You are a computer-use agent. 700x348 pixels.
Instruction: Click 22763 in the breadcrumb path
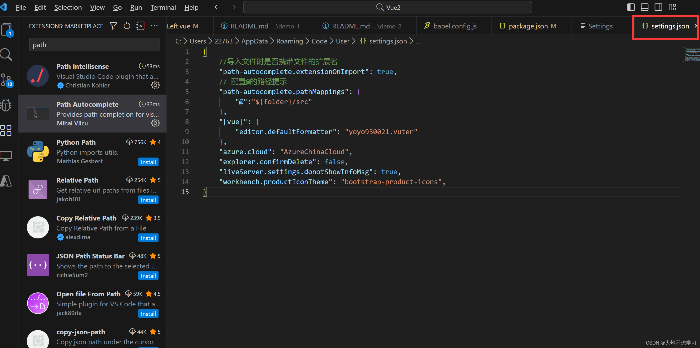223,41
